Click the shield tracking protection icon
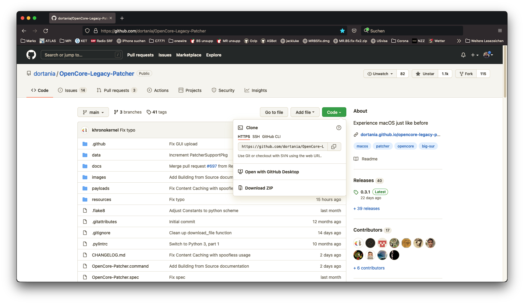Screen dimensions: 524x304 (87, 31)
